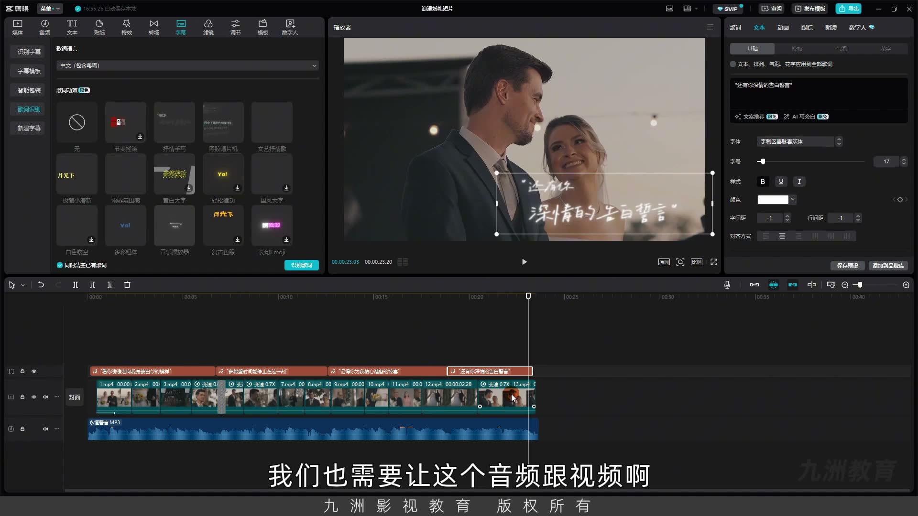Viewport: 918px width, 516px height.
Task: Play the video preview
Action: click(x=525, y=262)
